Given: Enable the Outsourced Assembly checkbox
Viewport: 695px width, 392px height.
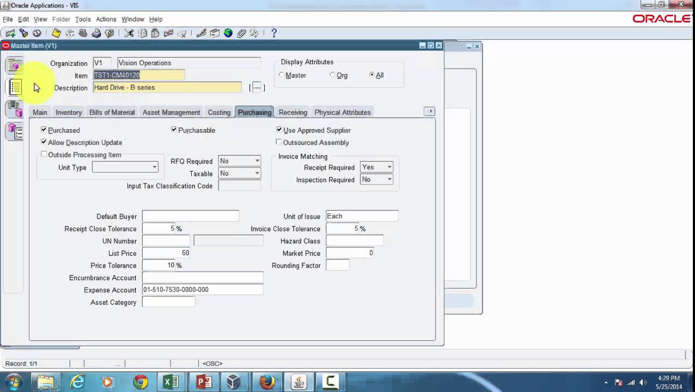Looking at the screenshot, I should tap(279, 142).
